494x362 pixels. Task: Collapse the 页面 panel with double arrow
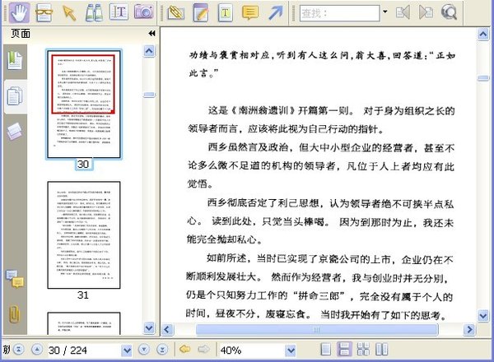tap(151, 34)
